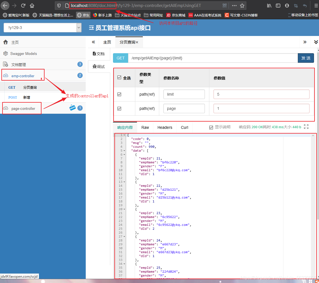This screenshot has height=283, width=319.
Task: Switch to the Headers response tab
Action: tap(165, 127)
